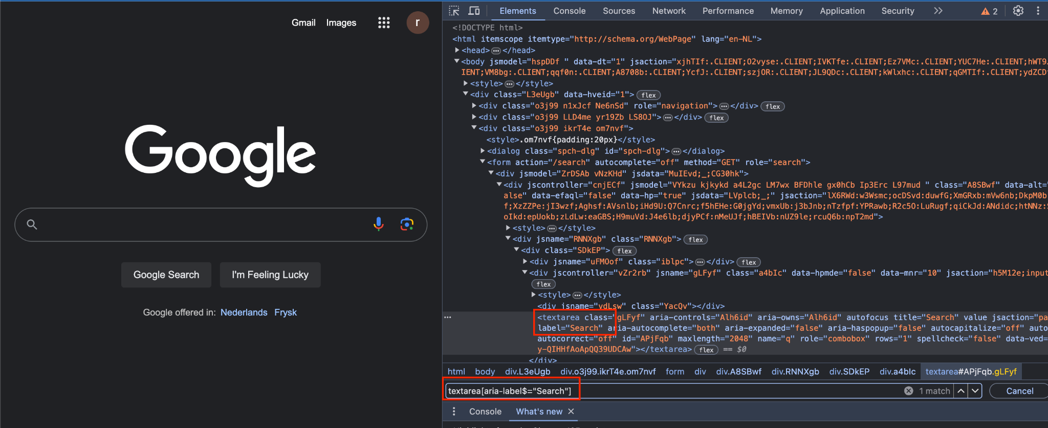Click the I'm Feeling Lucky button
This screenshot has width=1048, height=428.
pos(270,275)
